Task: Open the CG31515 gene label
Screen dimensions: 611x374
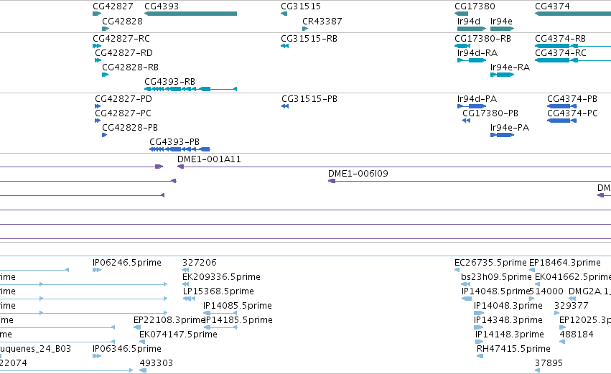Action: [x=301, y=6]
